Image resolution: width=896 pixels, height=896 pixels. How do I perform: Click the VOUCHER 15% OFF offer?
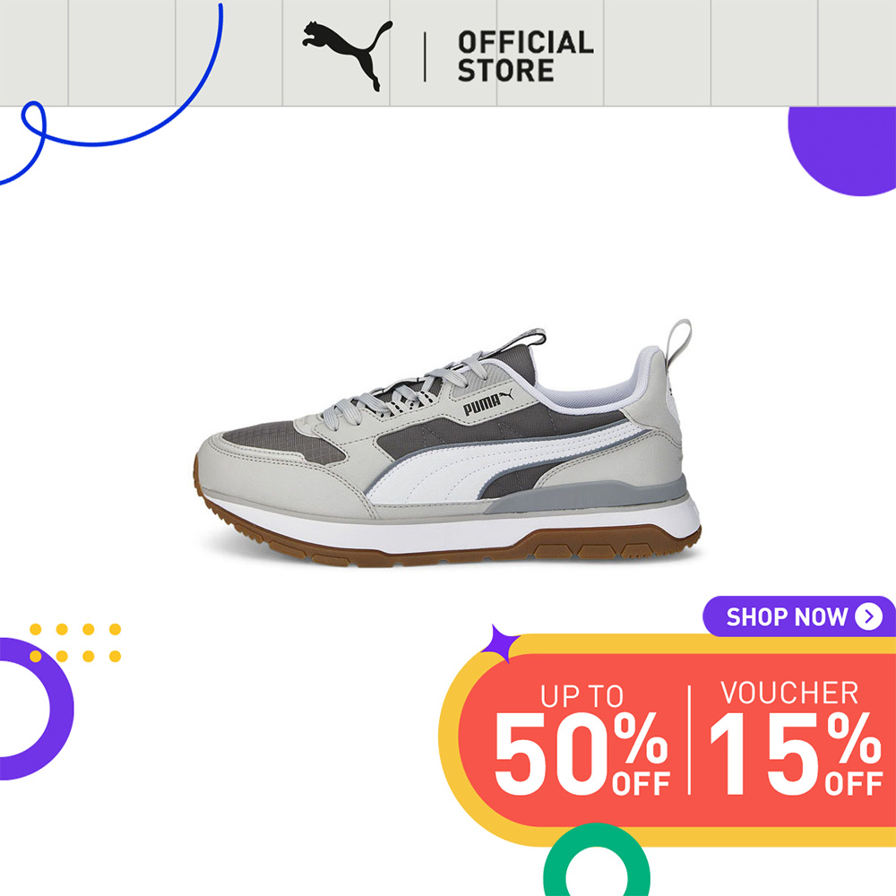[x=795, y=737]
